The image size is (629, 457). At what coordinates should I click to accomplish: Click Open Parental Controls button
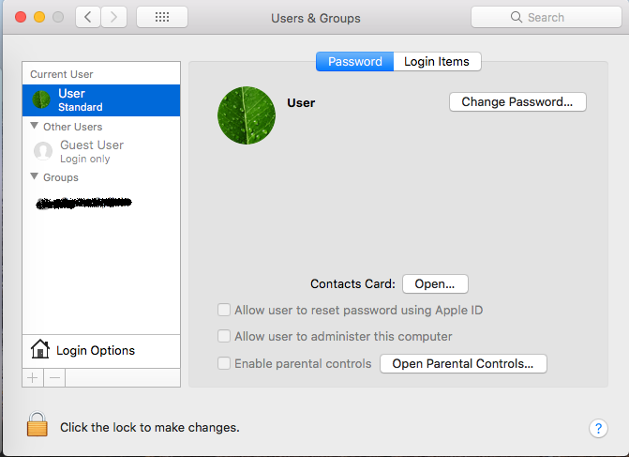[x=463, y=363]
